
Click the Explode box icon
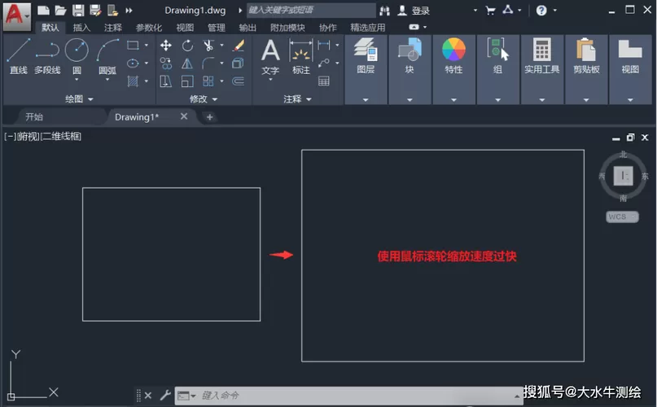coord(238,63)
